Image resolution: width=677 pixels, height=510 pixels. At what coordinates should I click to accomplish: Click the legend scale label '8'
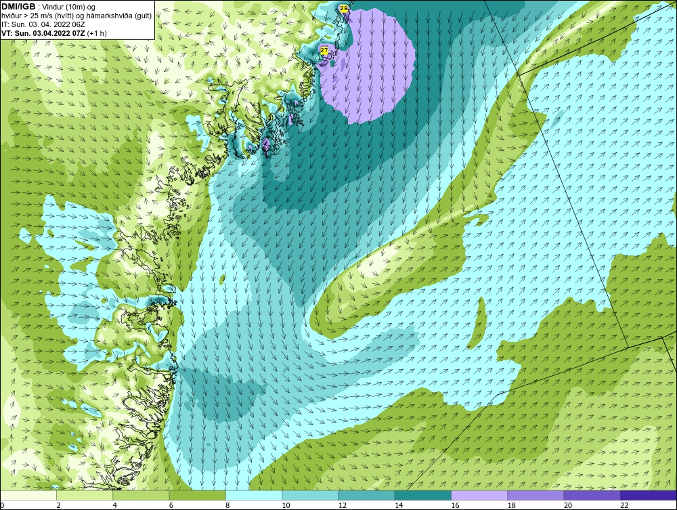[x=227, y=506]
